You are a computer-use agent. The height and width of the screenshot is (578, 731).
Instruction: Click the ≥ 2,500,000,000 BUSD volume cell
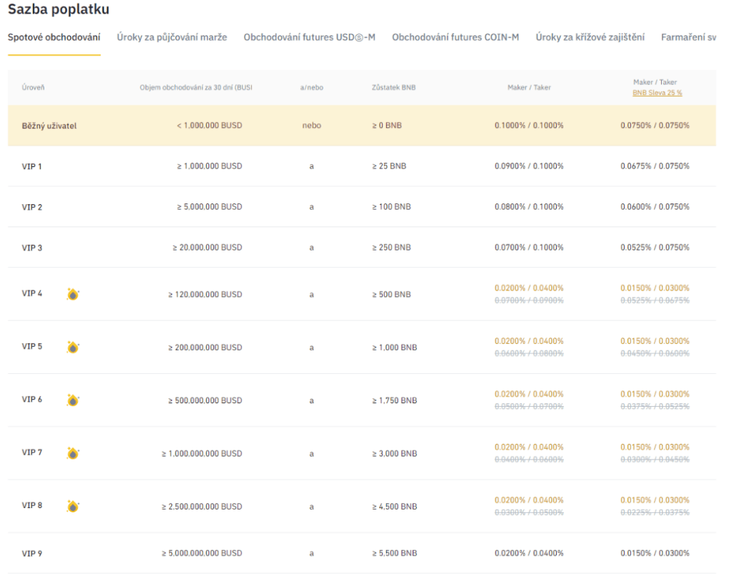coord(202,506)
